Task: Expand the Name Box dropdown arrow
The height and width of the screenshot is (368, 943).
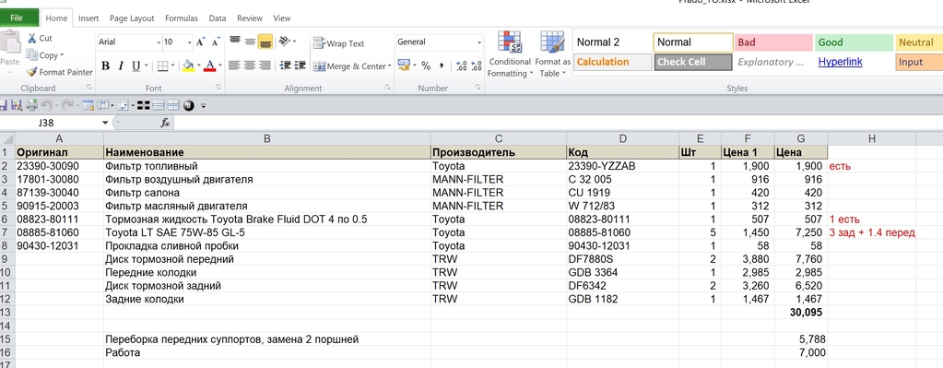Action: [x=106, y=123]
